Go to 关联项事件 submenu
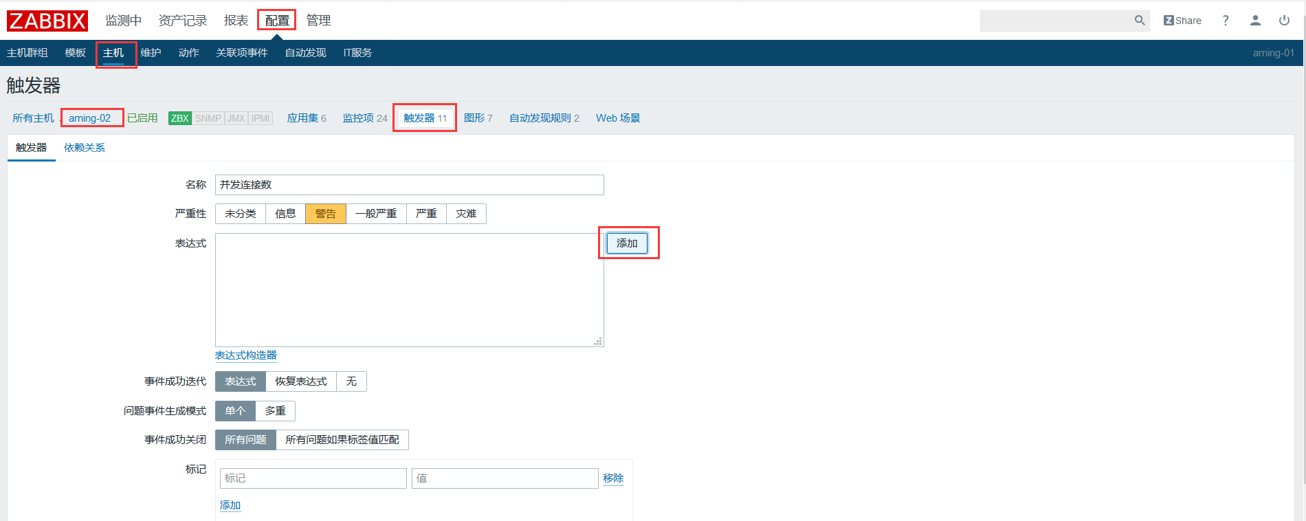1306x521 pixels. 242,53
